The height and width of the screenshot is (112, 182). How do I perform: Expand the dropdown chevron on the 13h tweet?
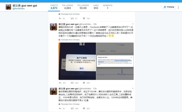coord(133,89)
